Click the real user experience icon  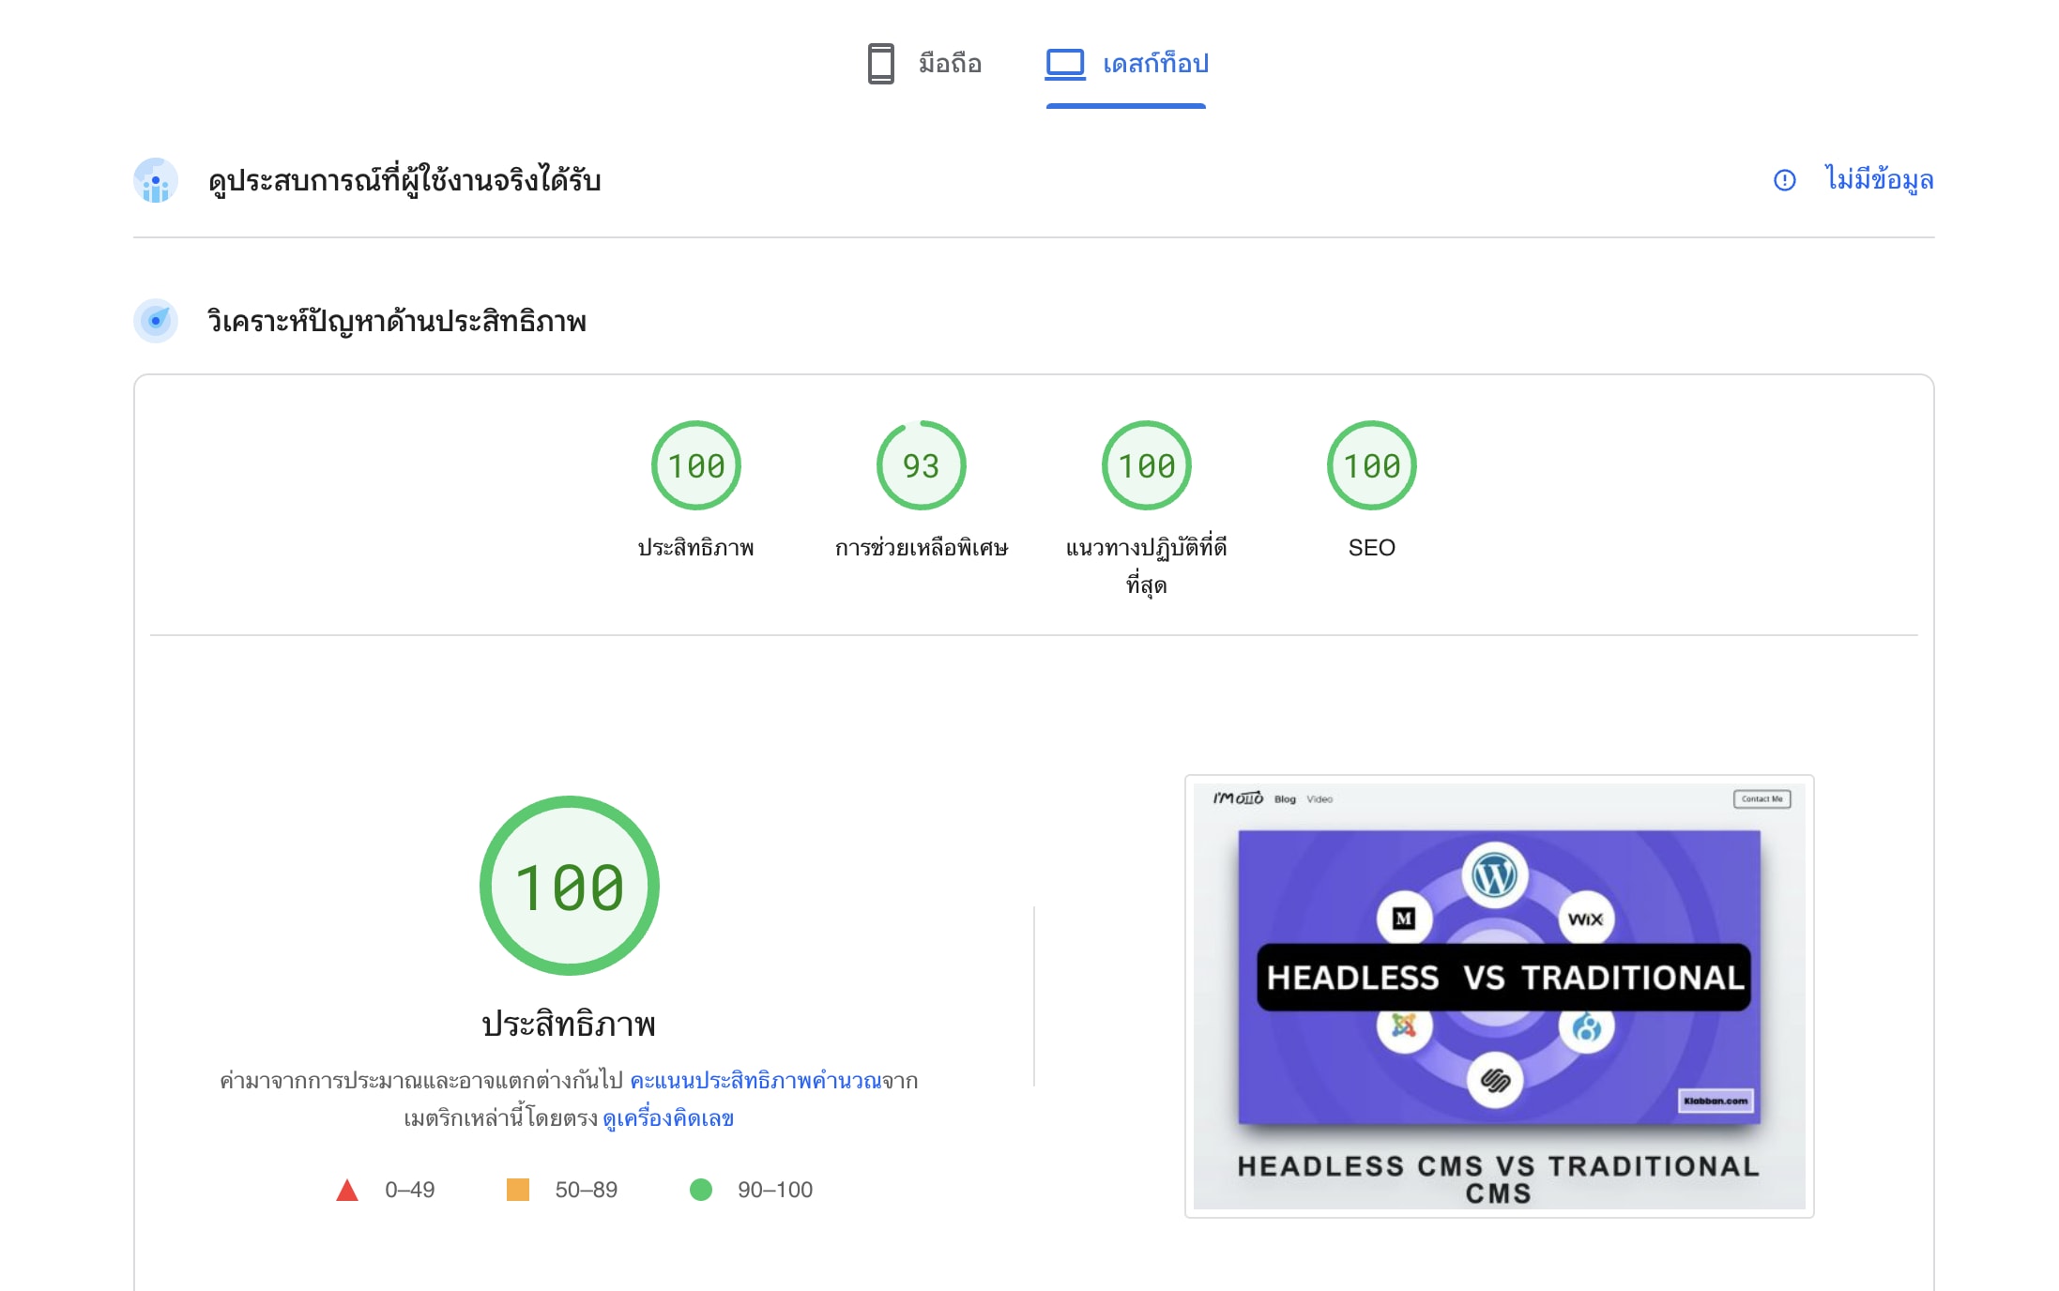pos(156,180)
